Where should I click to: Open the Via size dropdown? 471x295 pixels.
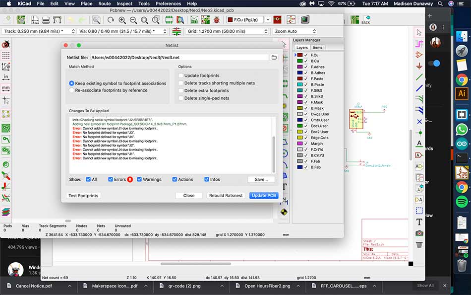(122, 31)
